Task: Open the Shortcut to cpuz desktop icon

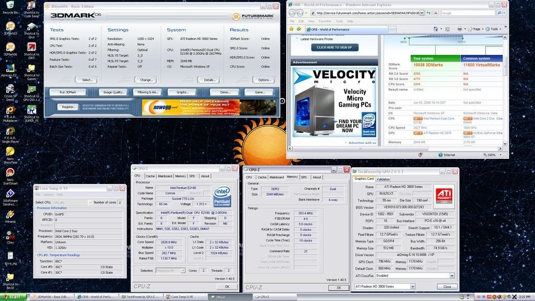Action: tap(31, 30)
